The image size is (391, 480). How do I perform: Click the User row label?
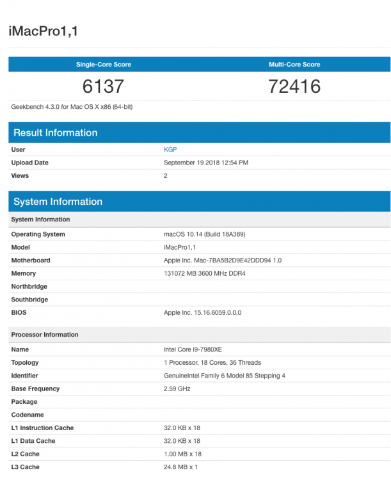pyautogui.click(x=18, y=149)
